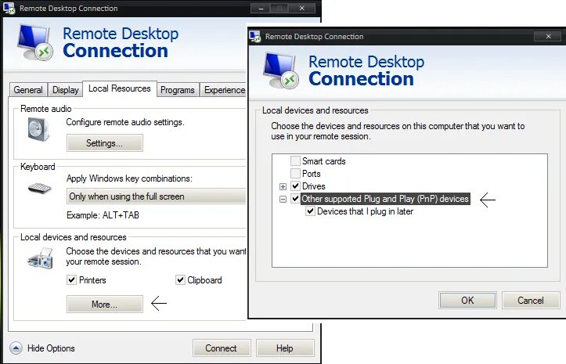This screenshot has width=566, height=364.
Task: Click title bar icon of back Remote Desktop window
Action: tap(9, 8)
